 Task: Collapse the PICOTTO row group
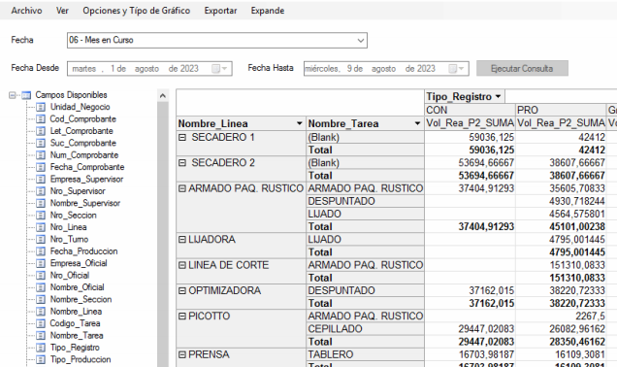click(x=182, y=317)
